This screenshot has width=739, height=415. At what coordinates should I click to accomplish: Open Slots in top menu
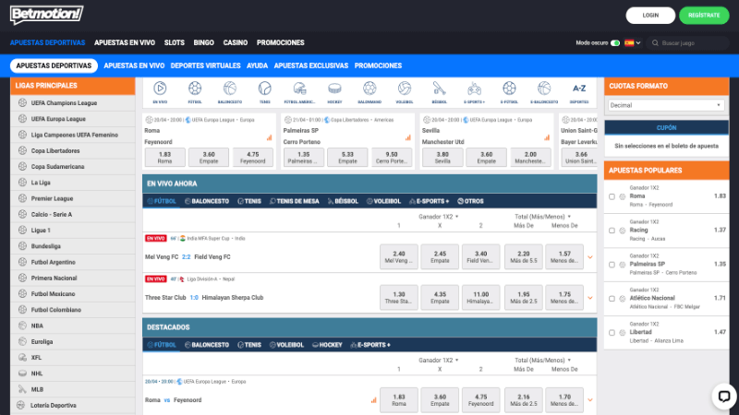pyautogui.click(x=175, y=42)
